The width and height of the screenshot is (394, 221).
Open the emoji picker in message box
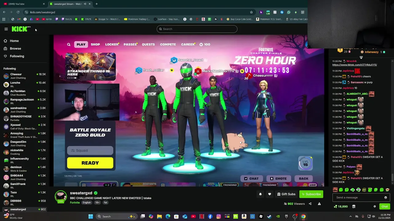click(386, 198)
